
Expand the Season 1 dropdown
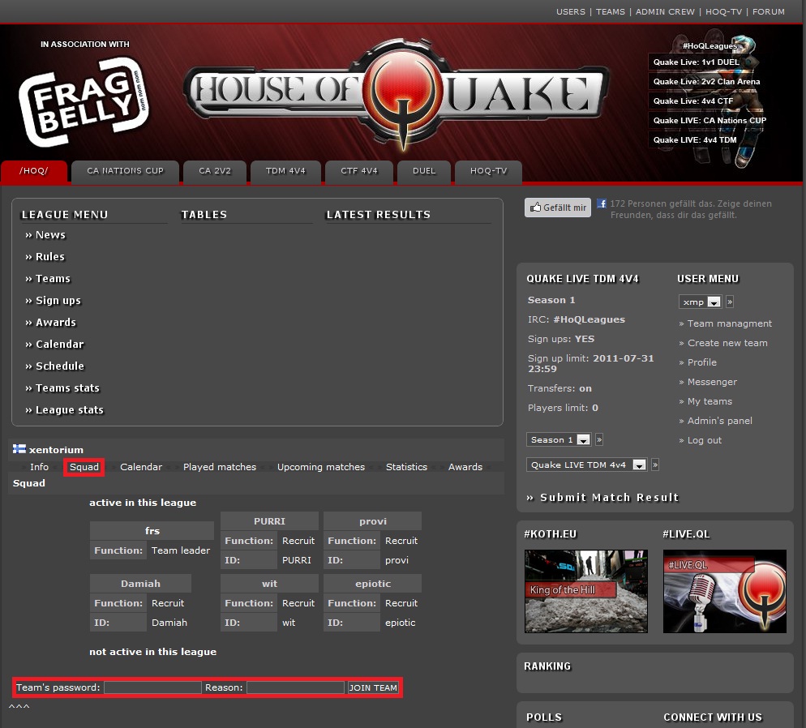pyautogui.click(x=559, y=439)
